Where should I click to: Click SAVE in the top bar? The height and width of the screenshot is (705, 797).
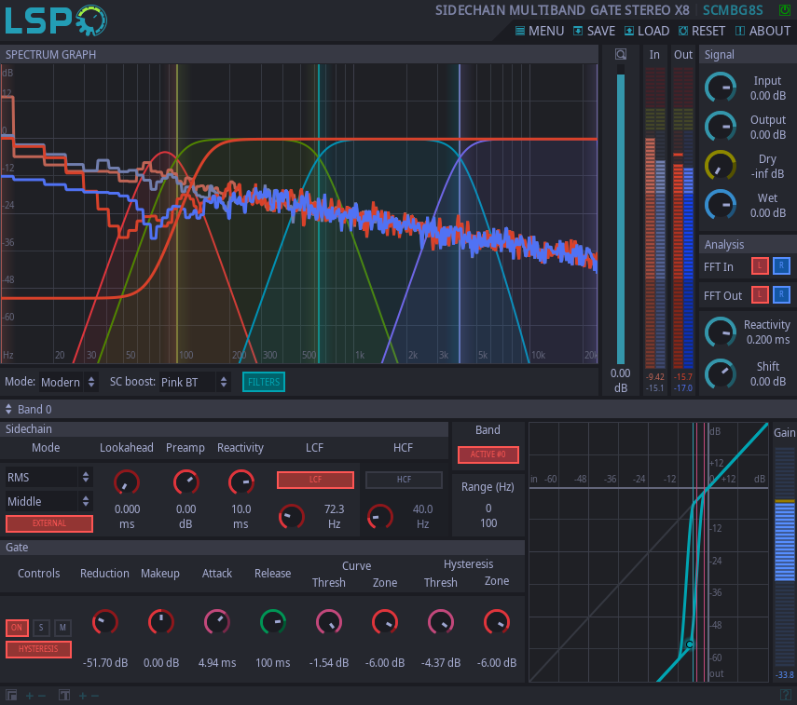pos(594,31)
